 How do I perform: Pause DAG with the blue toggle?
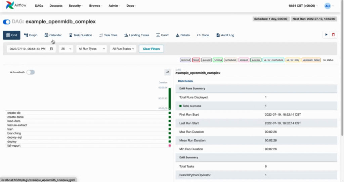tap(7, 22)
